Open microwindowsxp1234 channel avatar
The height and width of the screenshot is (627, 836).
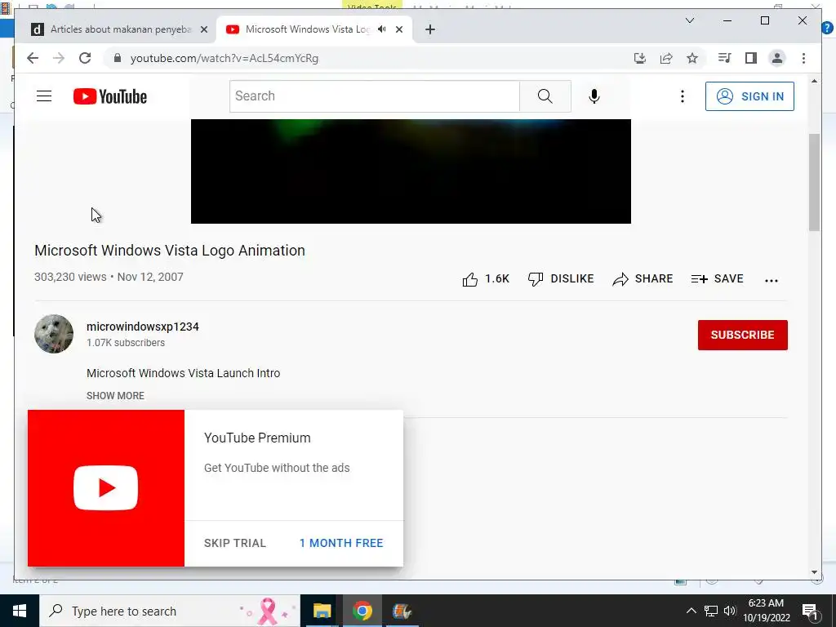click(x=54, y=334)
